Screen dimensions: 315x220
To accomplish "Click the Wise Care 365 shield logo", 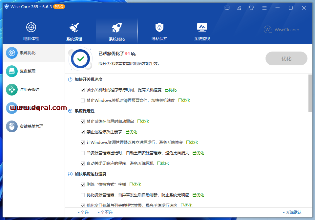I will coord(7,7).
